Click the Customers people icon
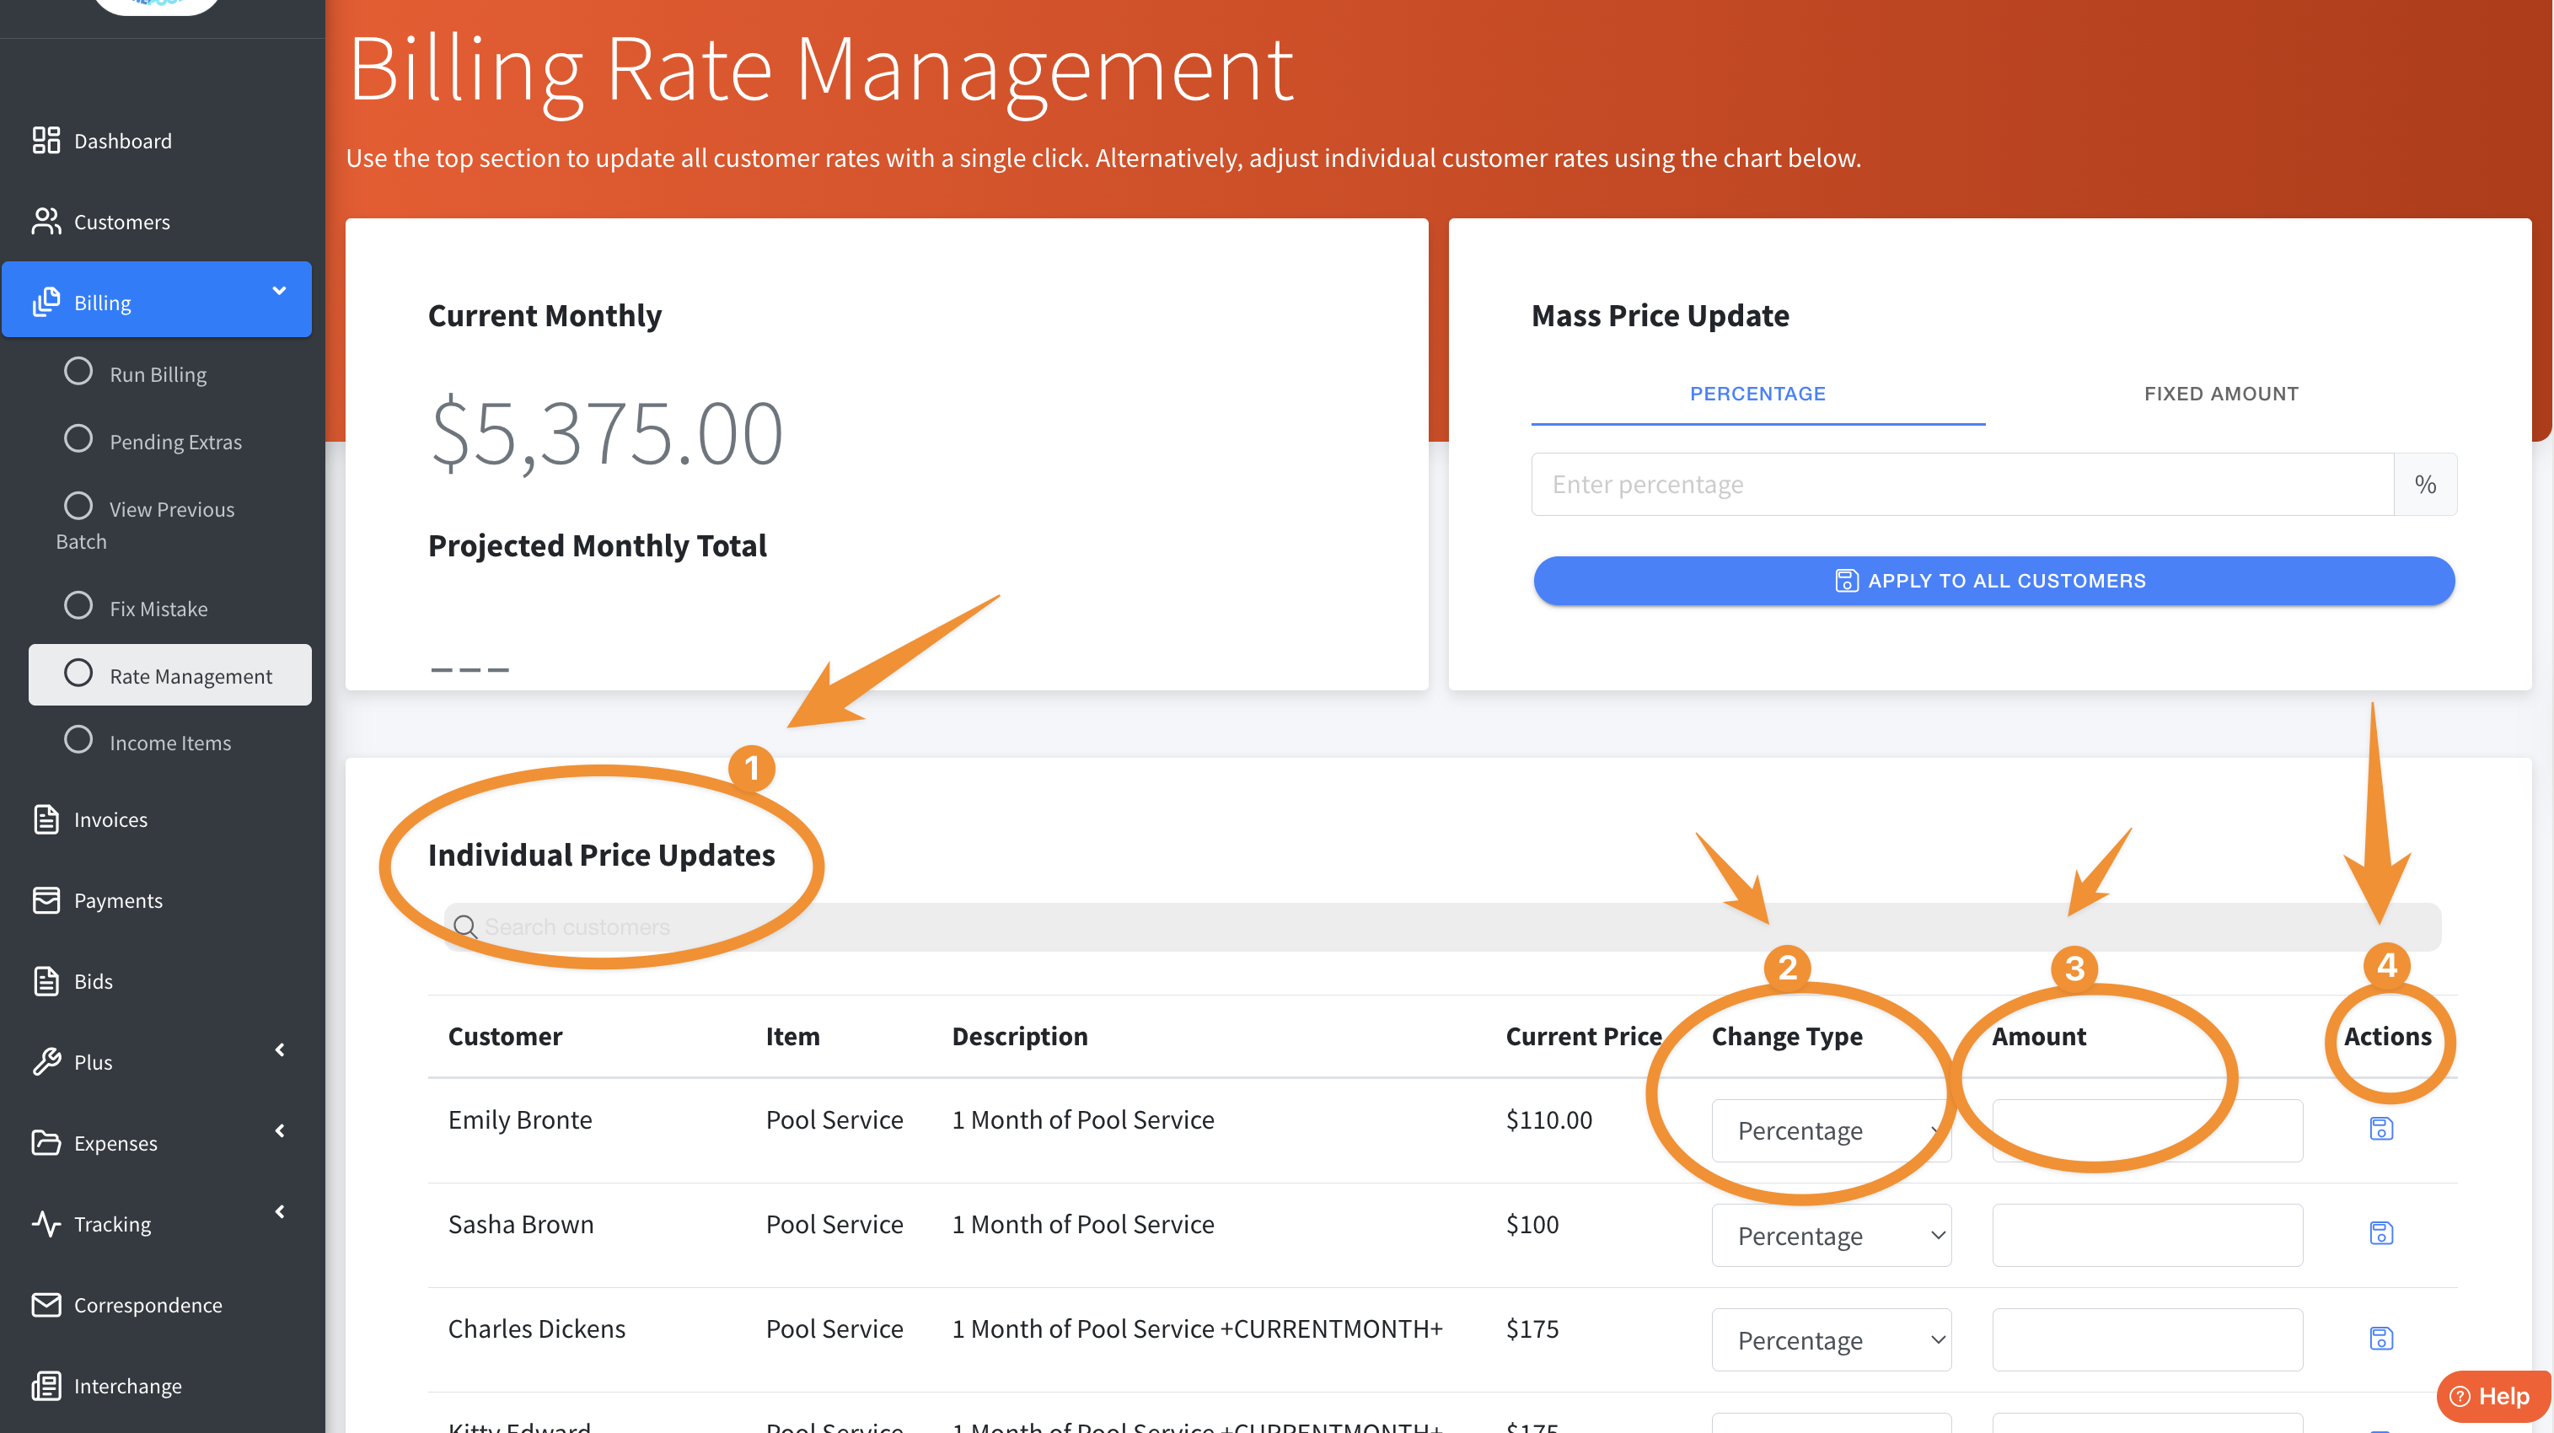The image size is (2554, 1433). click(46, 221)
